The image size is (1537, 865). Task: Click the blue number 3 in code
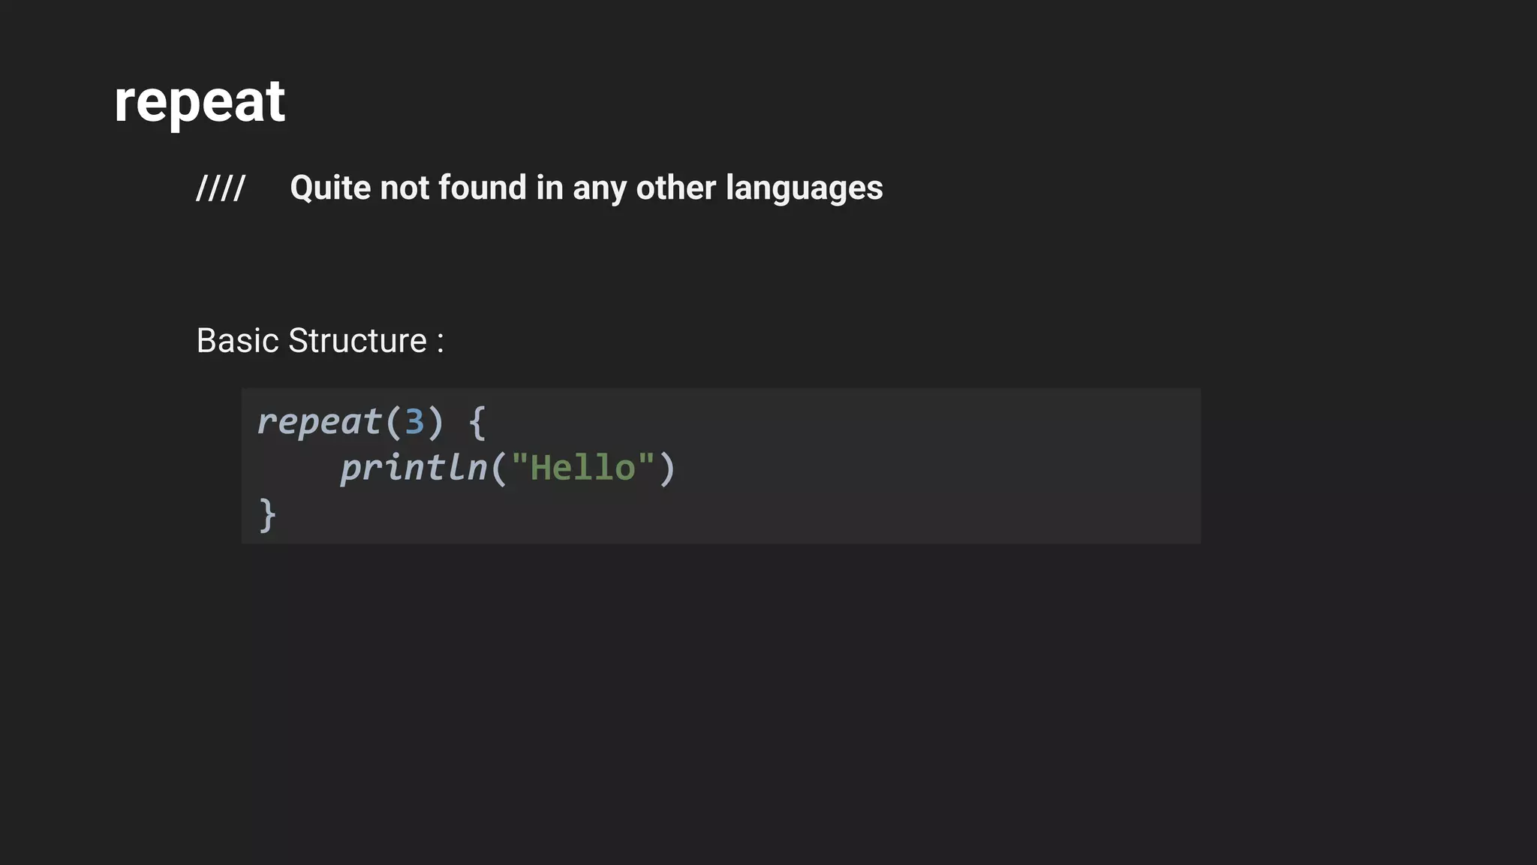click(414, 422)
